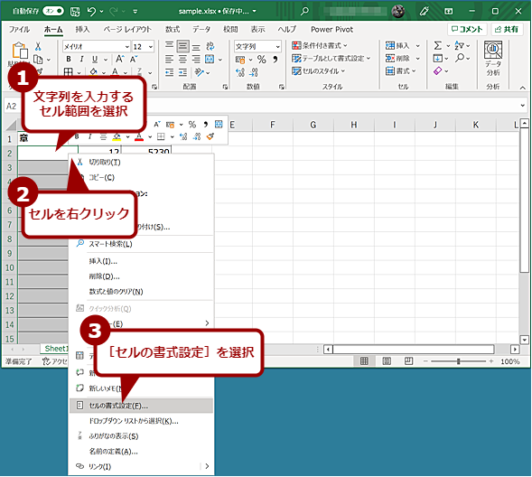Toggle middle vertical alignment in ribbon
This screenshot has width=532, height=477.
(182, 46)
